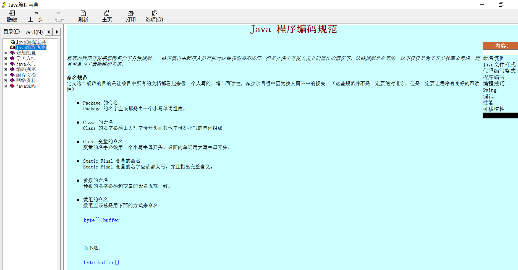Click the java源码 book icon
The height and width of the screenshot is (270, 518).
(12, 86)
